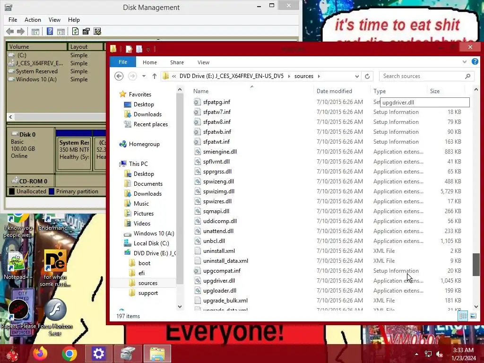Click the Properties quick access toolbar icon
Viewport: 484px width, 363px height.
[129, 49]
